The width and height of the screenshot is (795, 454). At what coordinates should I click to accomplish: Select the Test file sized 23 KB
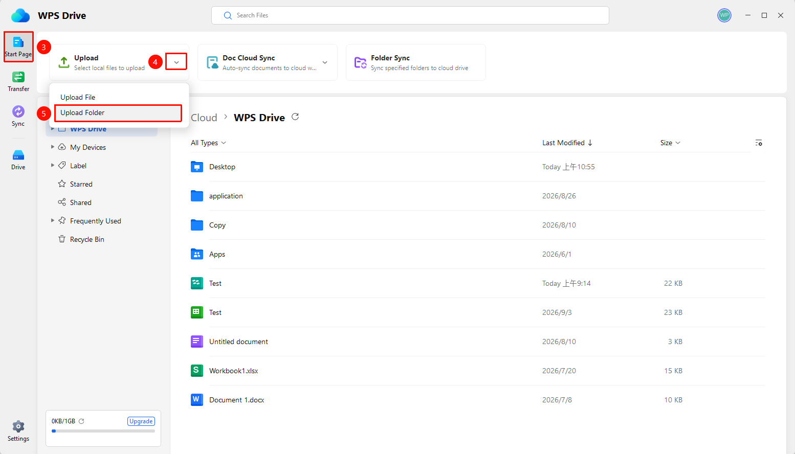click(478, 312)
